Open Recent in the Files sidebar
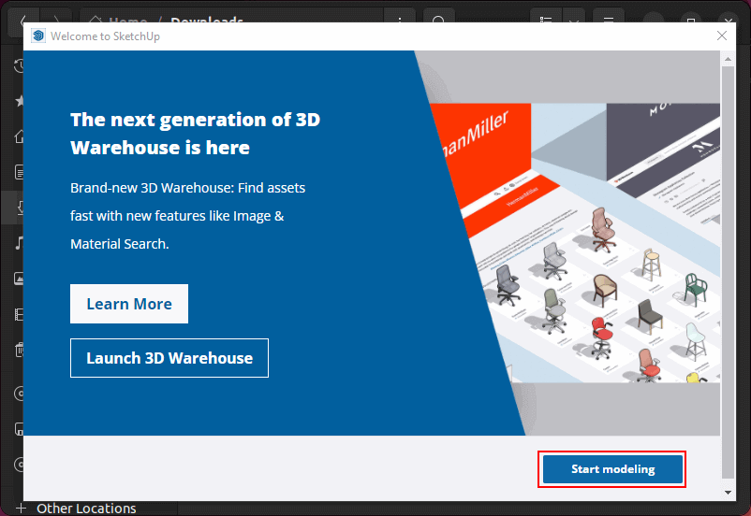Viewport: 751px width, 516px height. click(x=19, y=66)
